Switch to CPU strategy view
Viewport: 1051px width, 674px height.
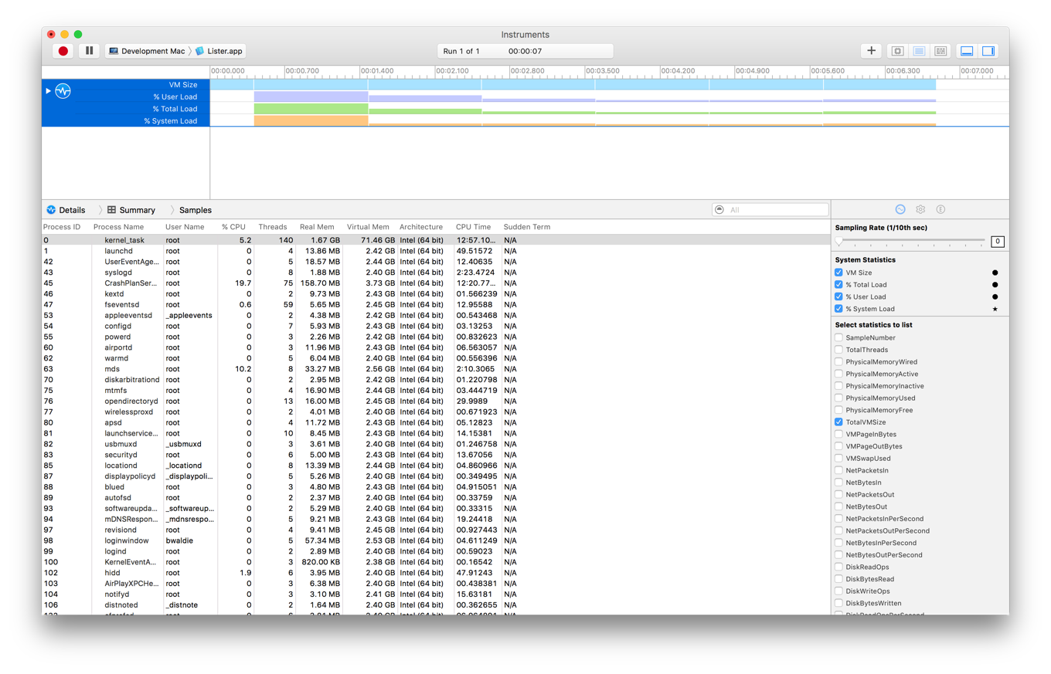(897, 51)
